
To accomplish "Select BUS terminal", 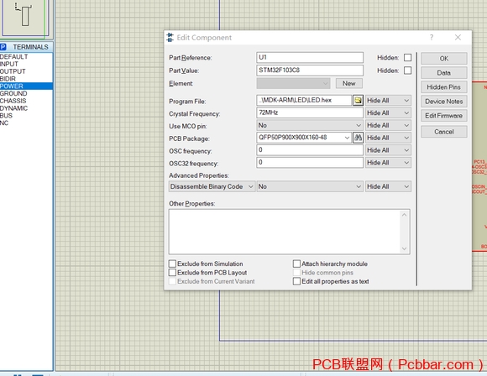I will coord(26,116).
